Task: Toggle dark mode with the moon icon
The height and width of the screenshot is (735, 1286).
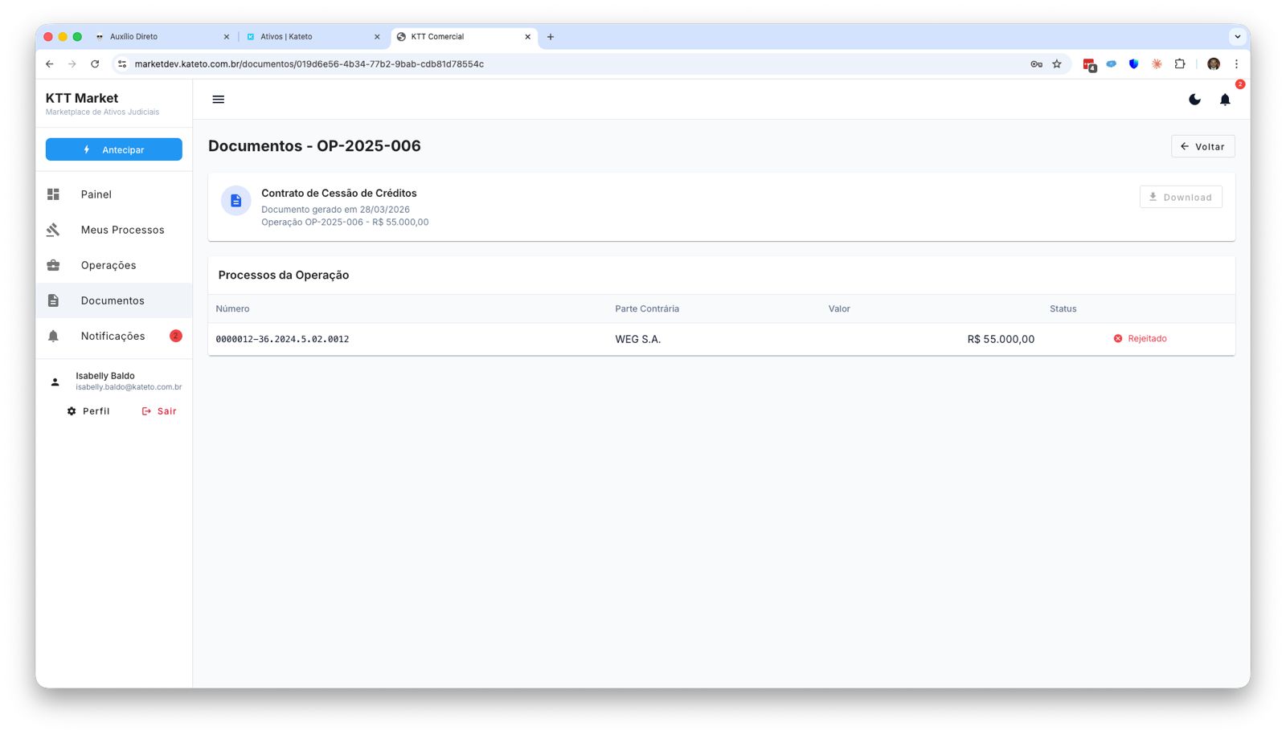Action: point(1194,100)
